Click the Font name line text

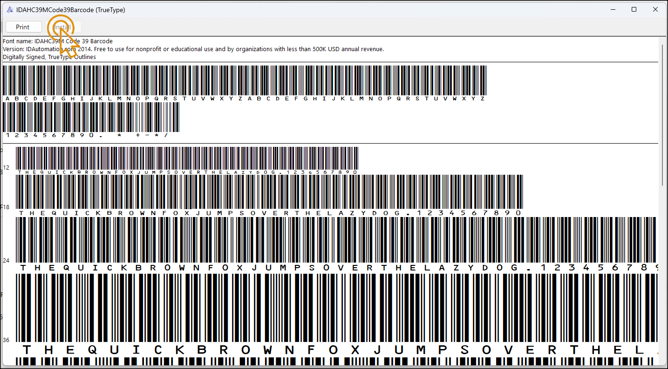coord(58,41)
